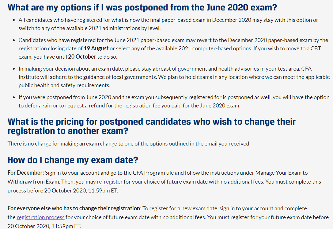This screenshot has height=229, width=333.
Task: Click the bullet starting 'In making your decision'
Action: pyautogui.click(x=174, y=77)
